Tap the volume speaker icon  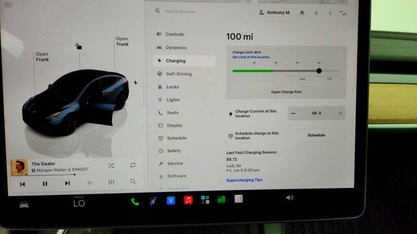point(290,198)
